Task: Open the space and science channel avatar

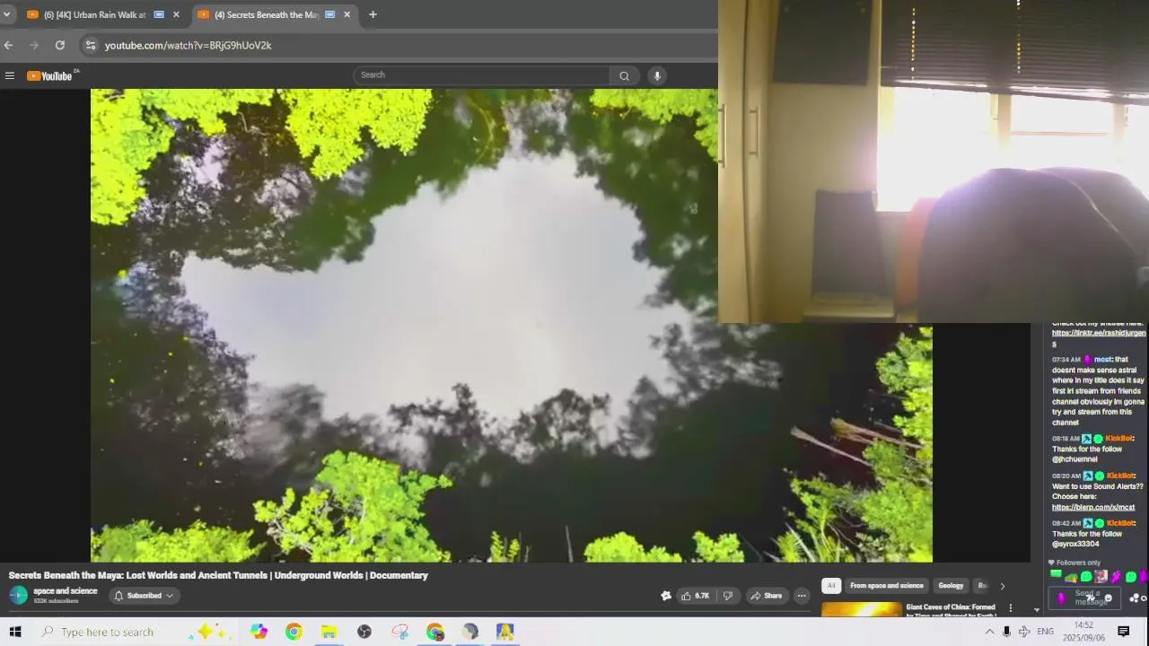Action: tap(18, 595)
